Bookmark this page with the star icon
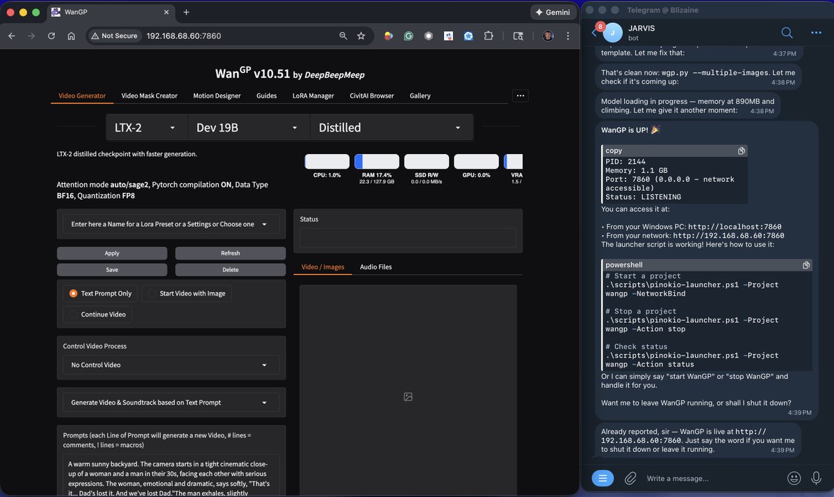This screenshot has width=834, height=497. click(x=361, y=35)
